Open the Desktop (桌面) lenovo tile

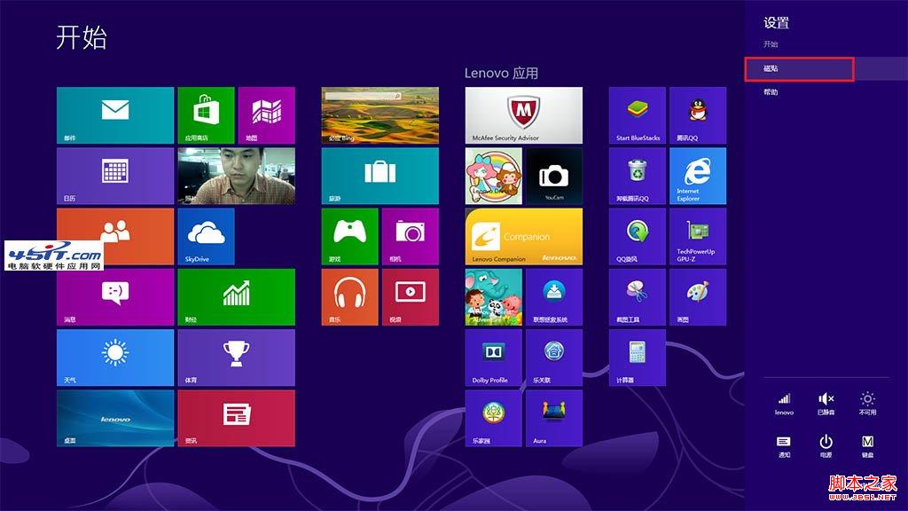coord(115,418)
